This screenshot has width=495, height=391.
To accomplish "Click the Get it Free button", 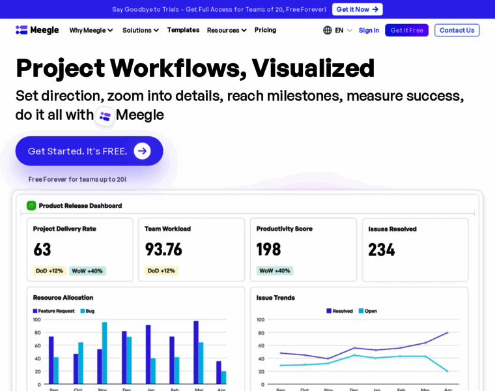I will pos(406,31).
